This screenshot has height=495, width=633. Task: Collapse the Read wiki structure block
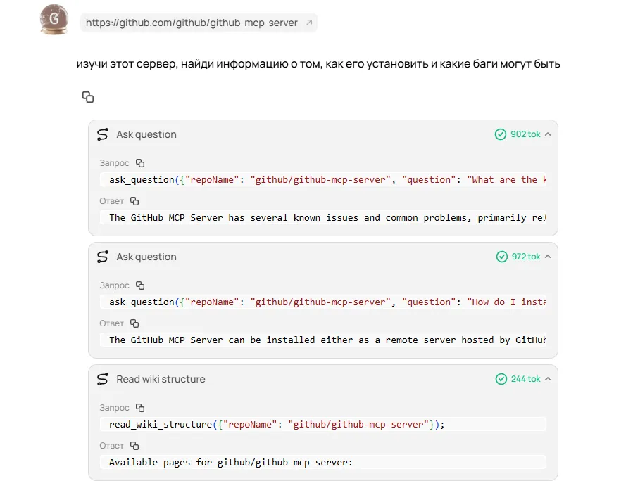548,379
